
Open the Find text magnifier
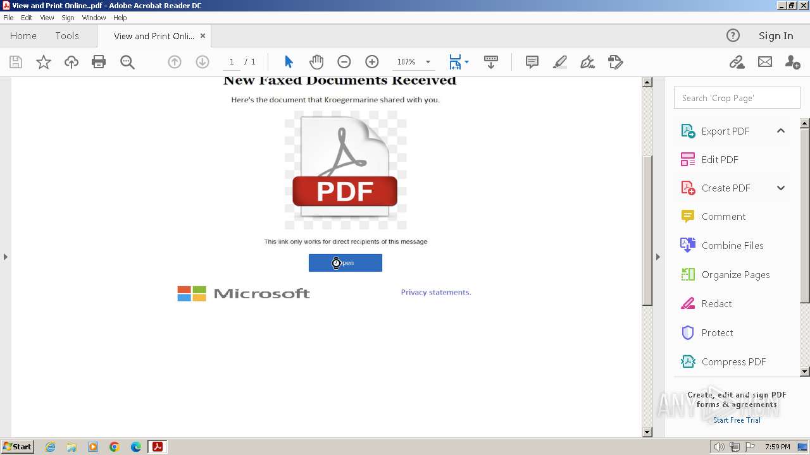(127, 62)
